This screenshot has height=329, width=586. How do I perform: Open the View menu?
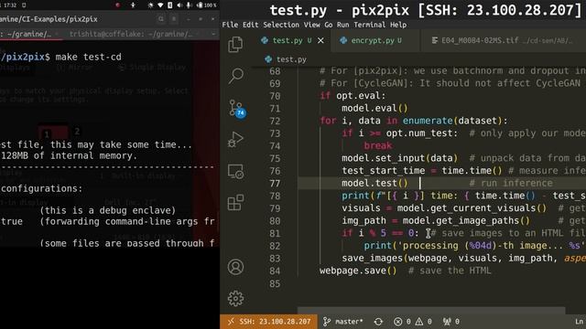tap(311, 25)
